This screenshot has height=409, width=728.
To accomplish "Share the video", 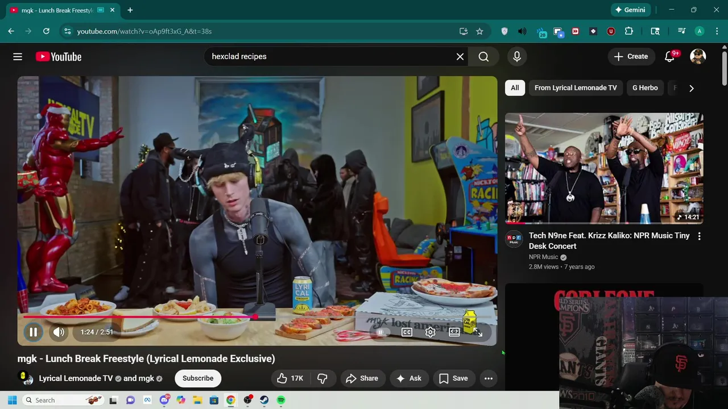I will point(362,378).
